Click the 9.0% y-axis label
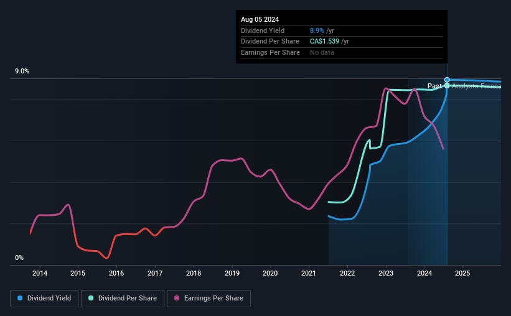The height and width of the screenshot is (316, 511). (22, 72)
